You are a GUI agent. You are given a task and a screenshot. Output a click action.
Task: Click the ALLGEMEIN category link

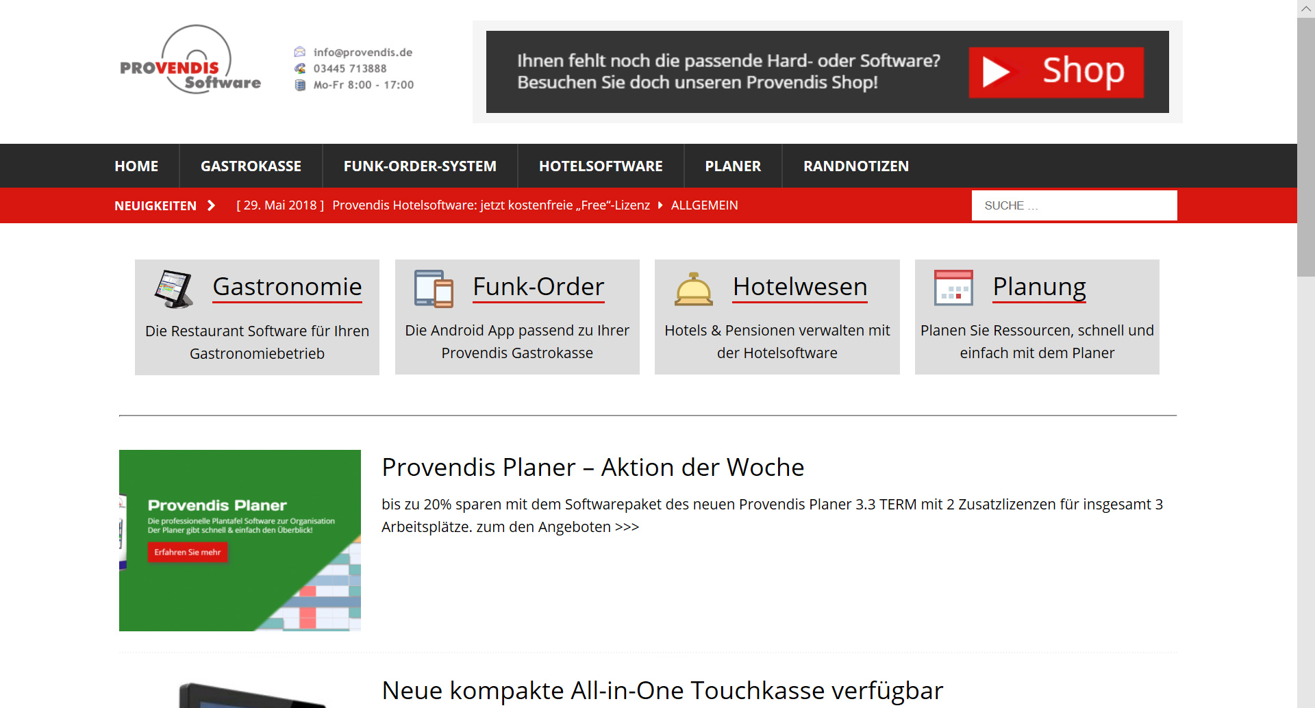click(705, 205)
